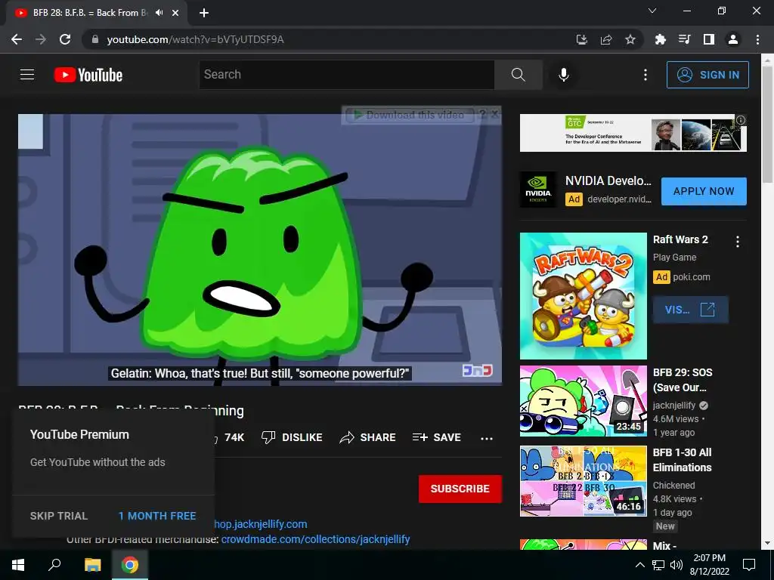Open NVIDIA Developer ad title

pyautogui.click(x=608, y=181)
